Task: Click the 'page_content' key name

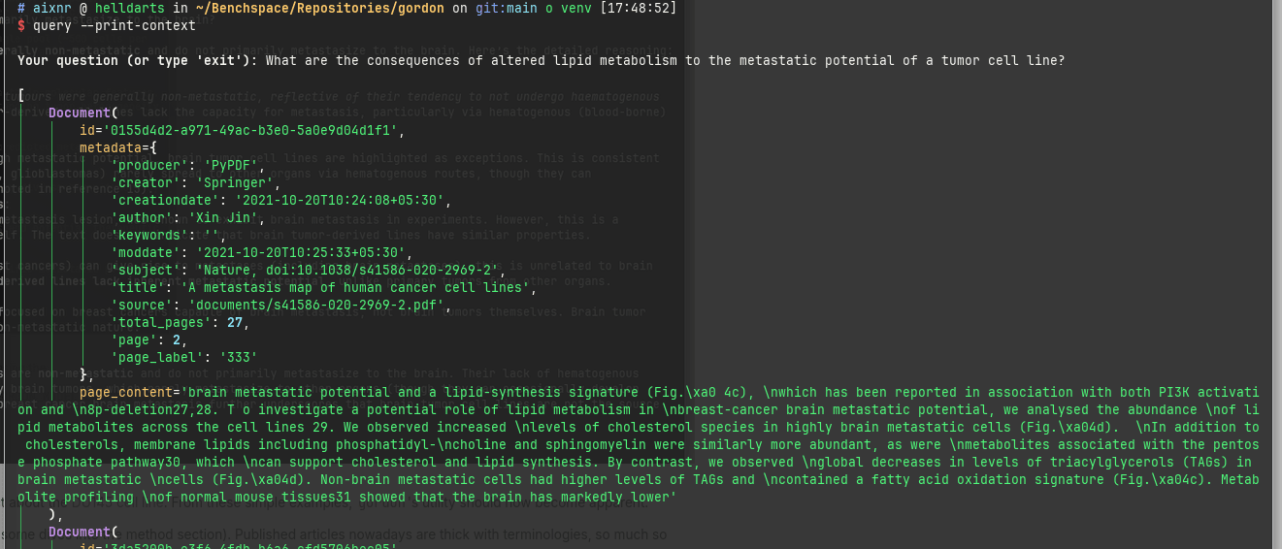Action: tap(126, 392)
